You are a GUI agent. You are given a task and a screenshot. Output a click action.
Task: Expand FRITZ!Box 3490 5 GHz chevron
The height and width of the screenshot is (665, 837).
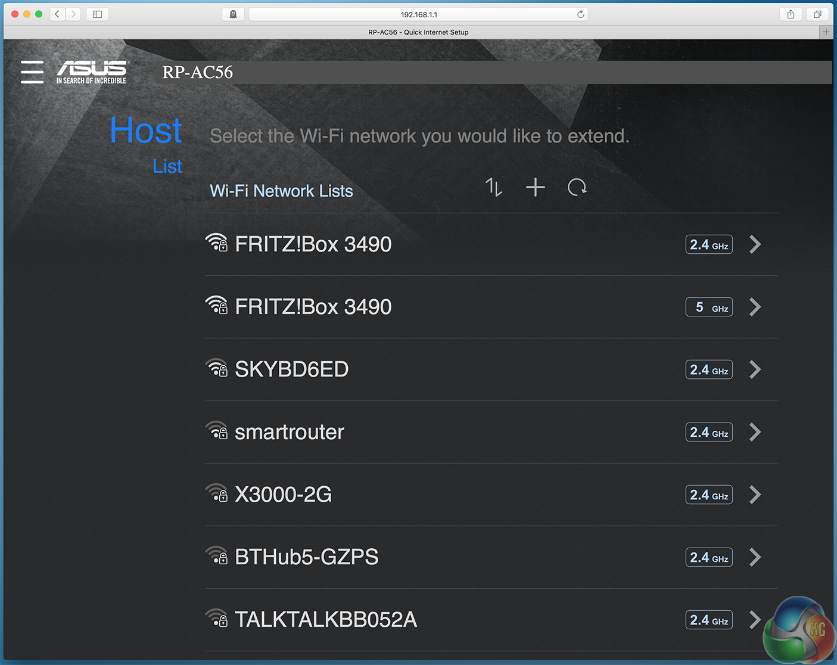pyautogui.click(x=755, y=307)
